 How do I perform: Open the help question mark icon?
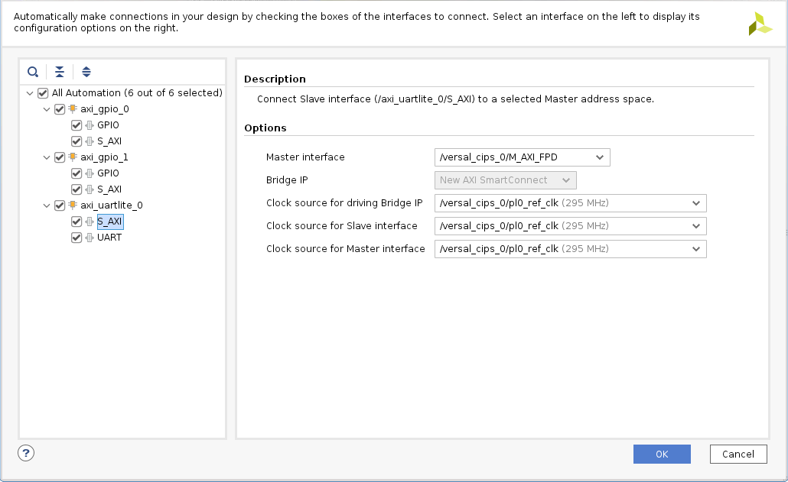click(26, 453)
